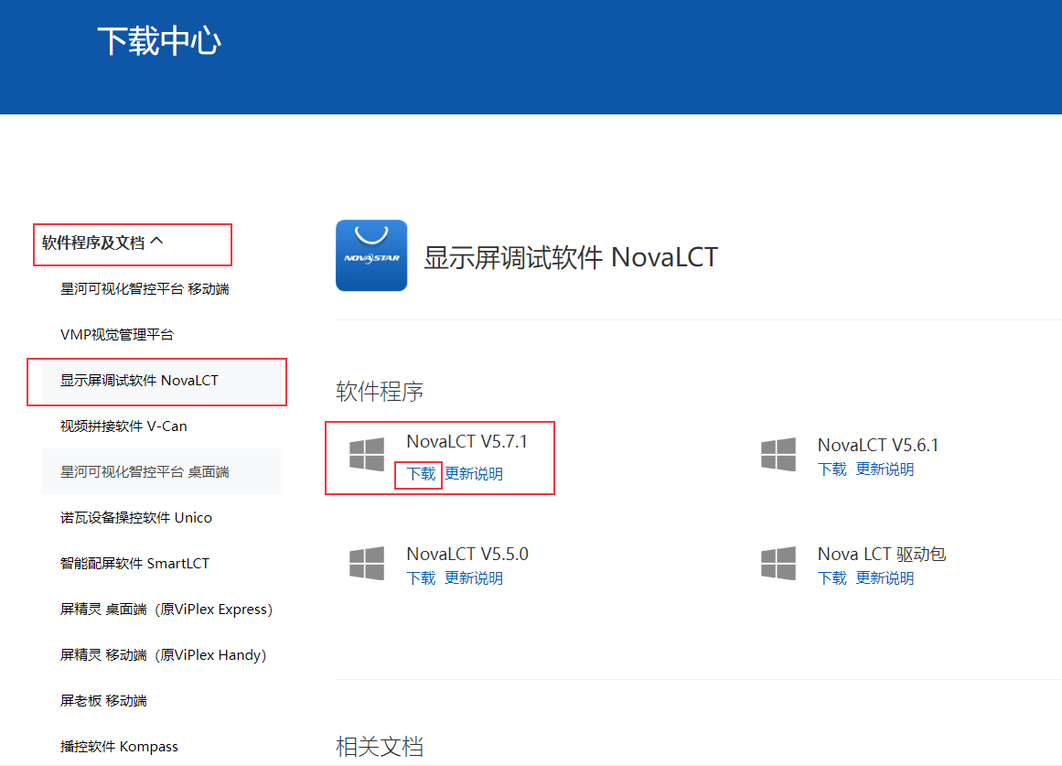View 更新说明 for NovaLCT V5.6.1
This screenshot has width=1062, height=766.
pyautogui.click(x=885, y=469)
